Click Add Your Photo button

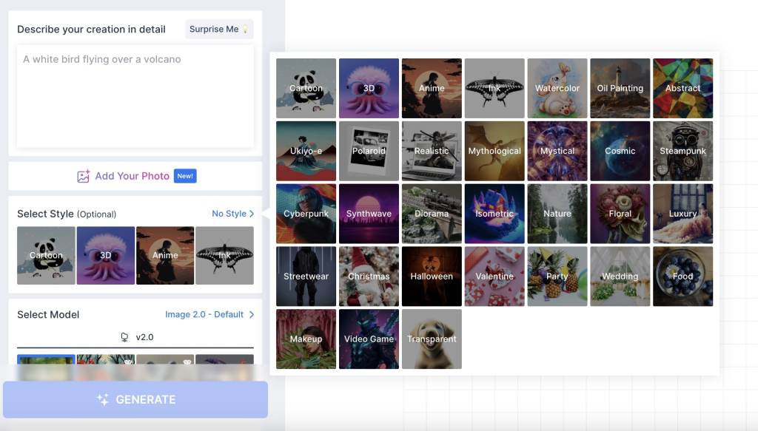point(135,176)
